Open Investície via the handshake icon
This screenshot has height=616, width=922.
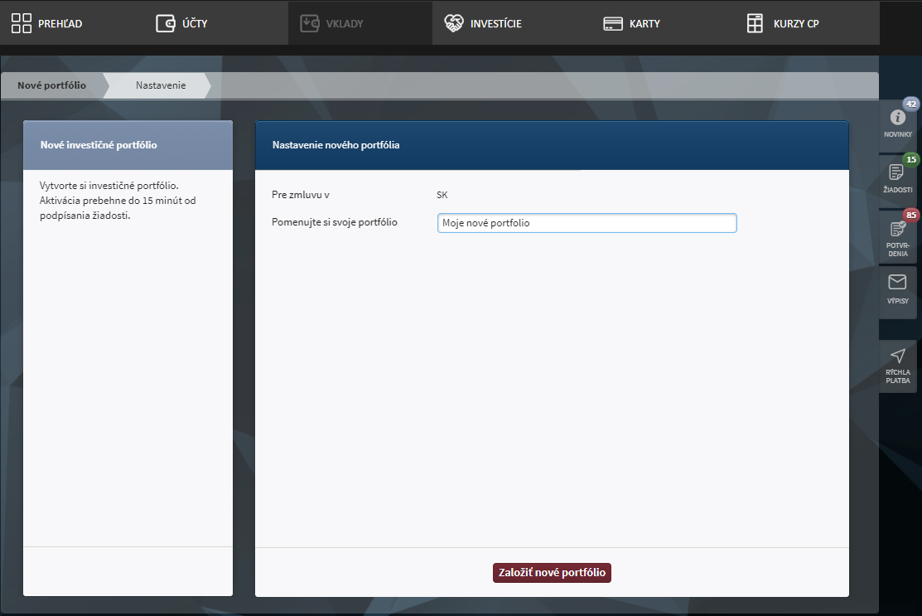click(x=454, y=23)
